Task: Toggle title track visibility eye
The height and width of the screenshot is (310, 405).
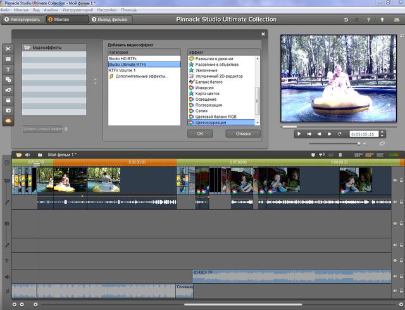Action: click(x=395, y=261)
